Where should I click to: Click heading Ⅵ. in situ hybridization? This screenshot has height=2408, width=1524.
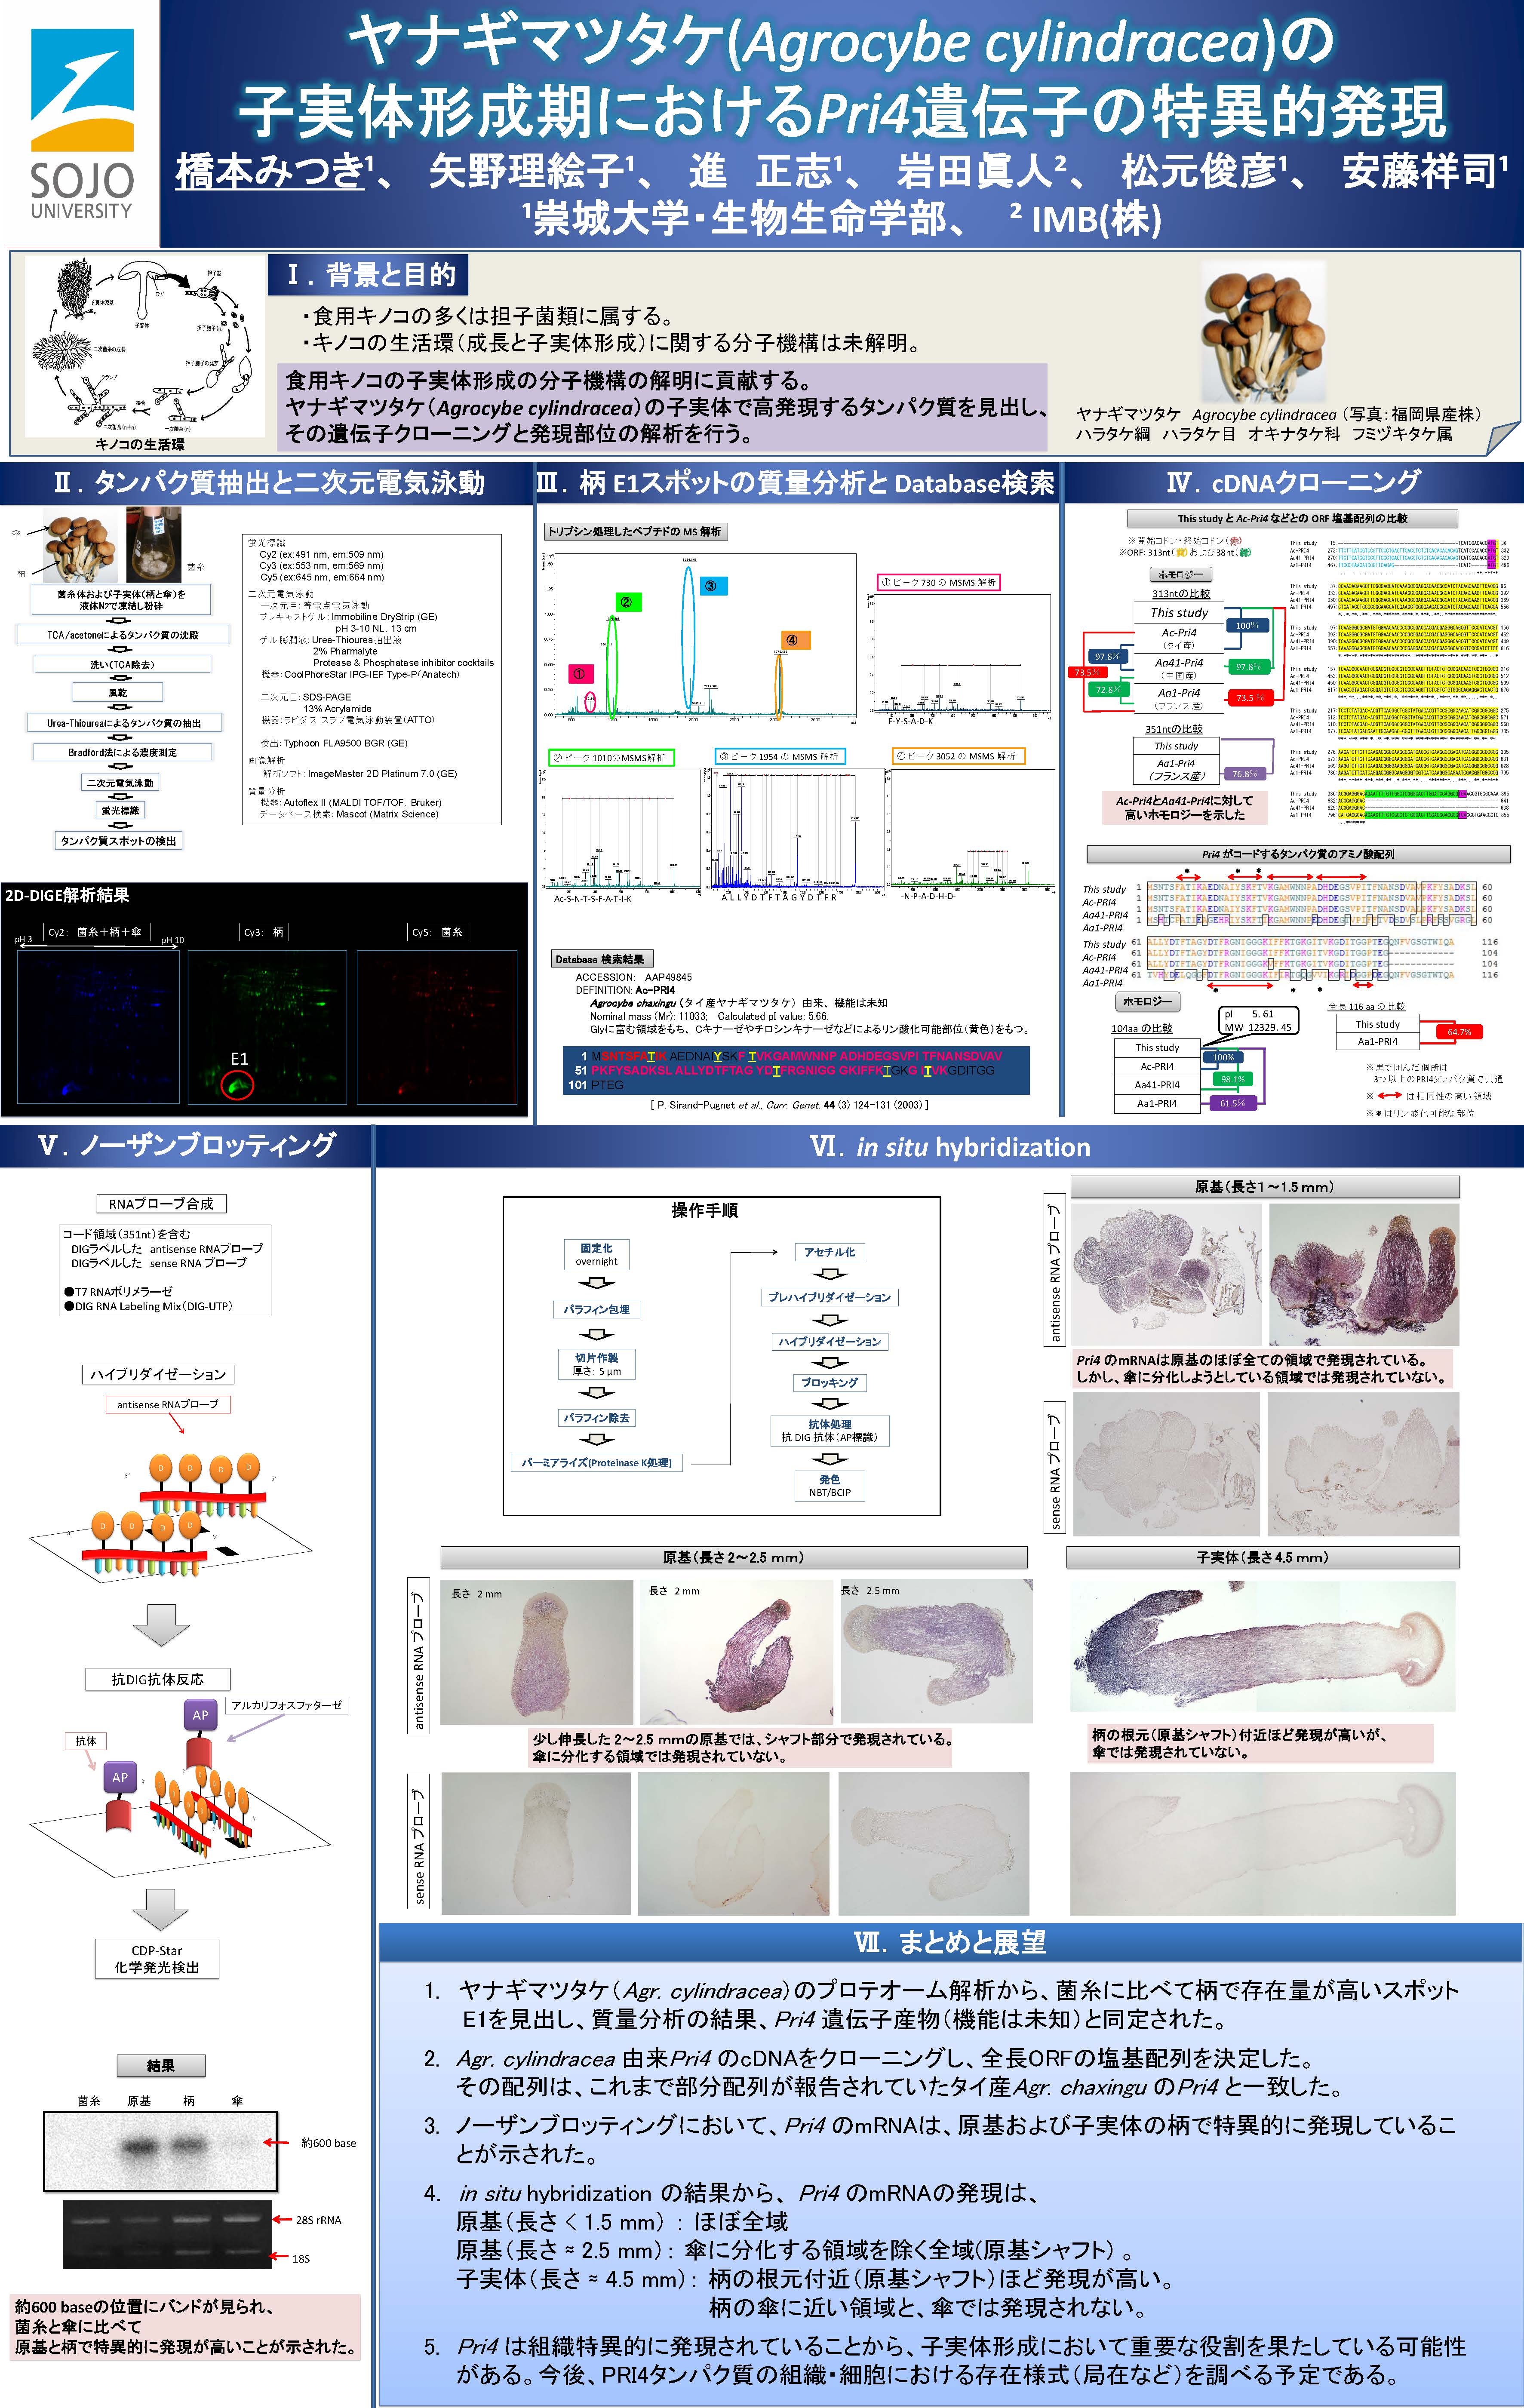[949, 1146]
